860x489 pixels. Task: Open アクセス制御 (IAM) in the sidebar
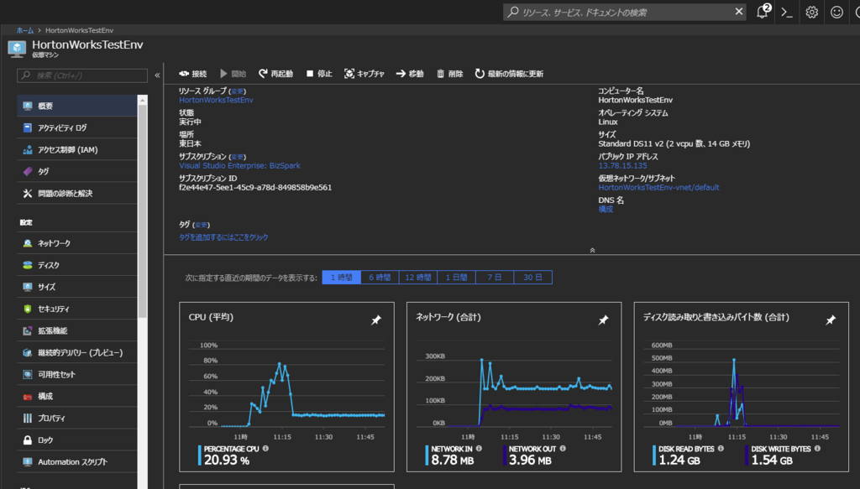point(76,149)
